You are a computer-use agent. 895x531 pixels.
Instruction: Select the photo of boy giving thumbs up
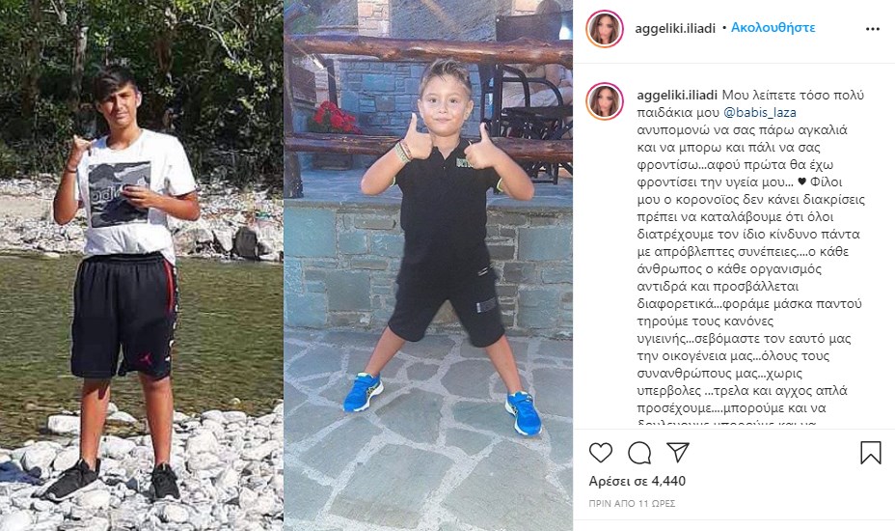tap(428, 265)
